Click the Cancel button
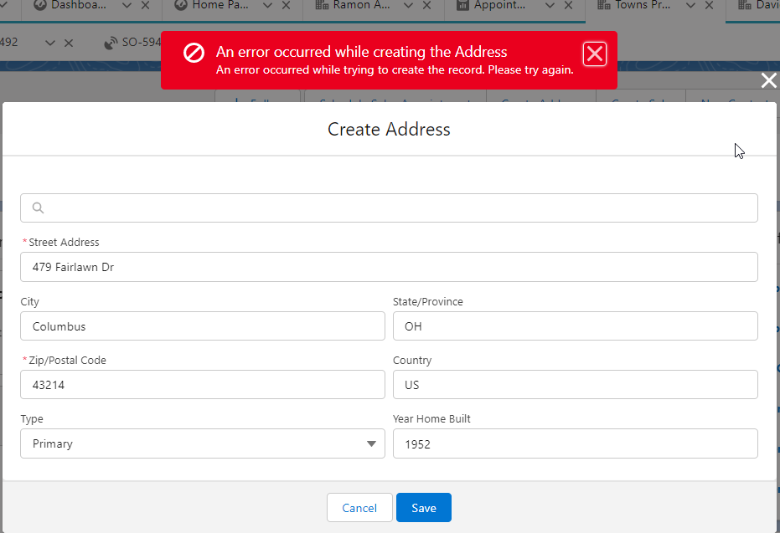 pos(359,507)
